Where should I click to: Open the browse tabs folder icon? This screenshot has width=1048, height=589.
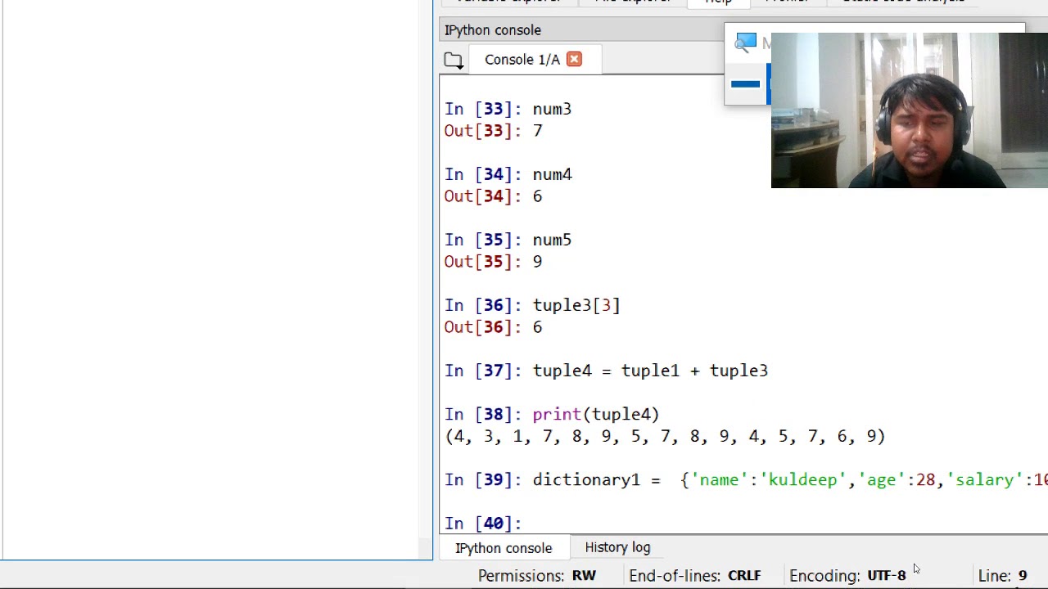click(x=454, y=60)
